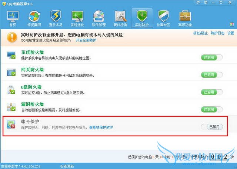Click the 网页防火墙 browser icon
This screenshot has height=169, width=237.
[x=11, y=72]
